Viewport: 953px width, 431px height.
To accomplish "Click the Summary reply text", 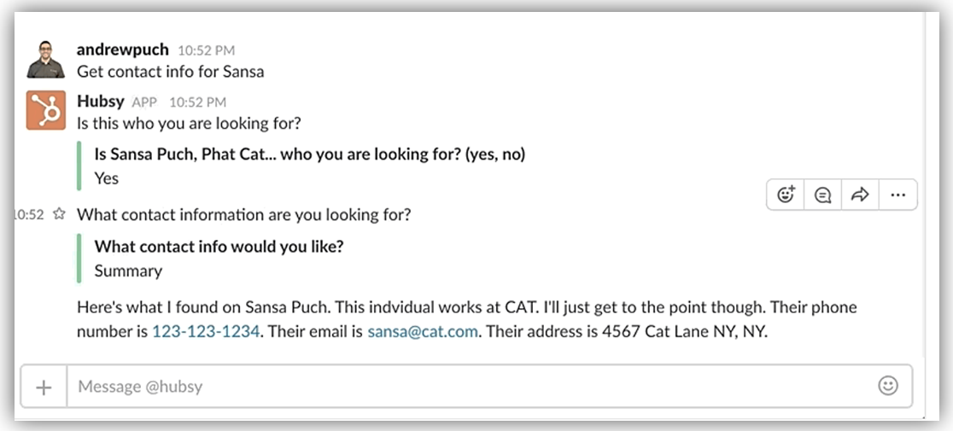I will [x=128, y=271].
